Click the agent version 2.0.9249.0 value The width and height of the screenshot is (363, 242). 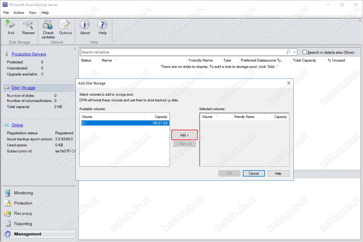[x=64, y=139]
